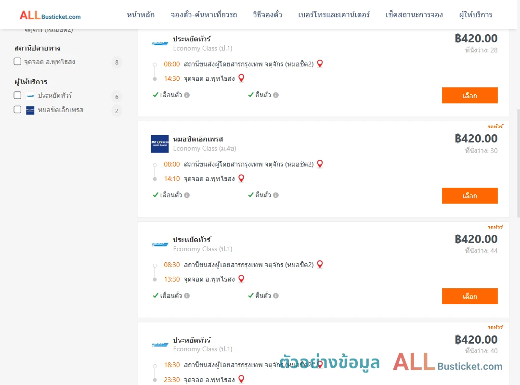Open map pin beside 13:30 จุดจอด อ.พุทไธสง
520x385 pixels.
(x=241, y=279)
